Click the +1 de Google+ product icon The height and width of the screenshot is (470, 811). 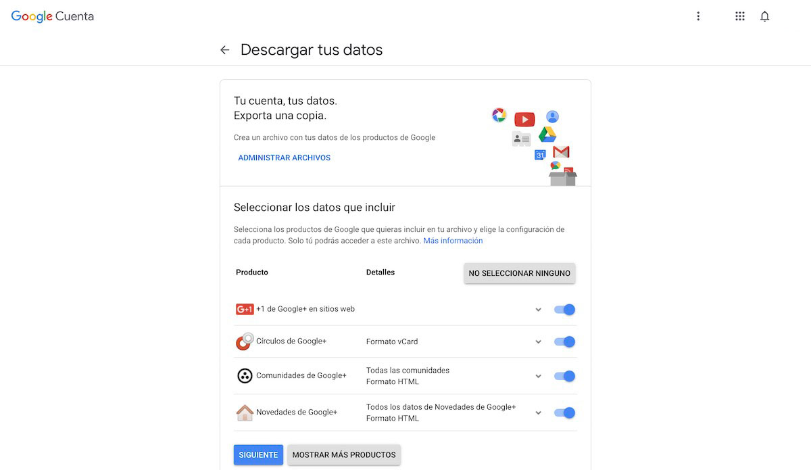tap(245, 309)
